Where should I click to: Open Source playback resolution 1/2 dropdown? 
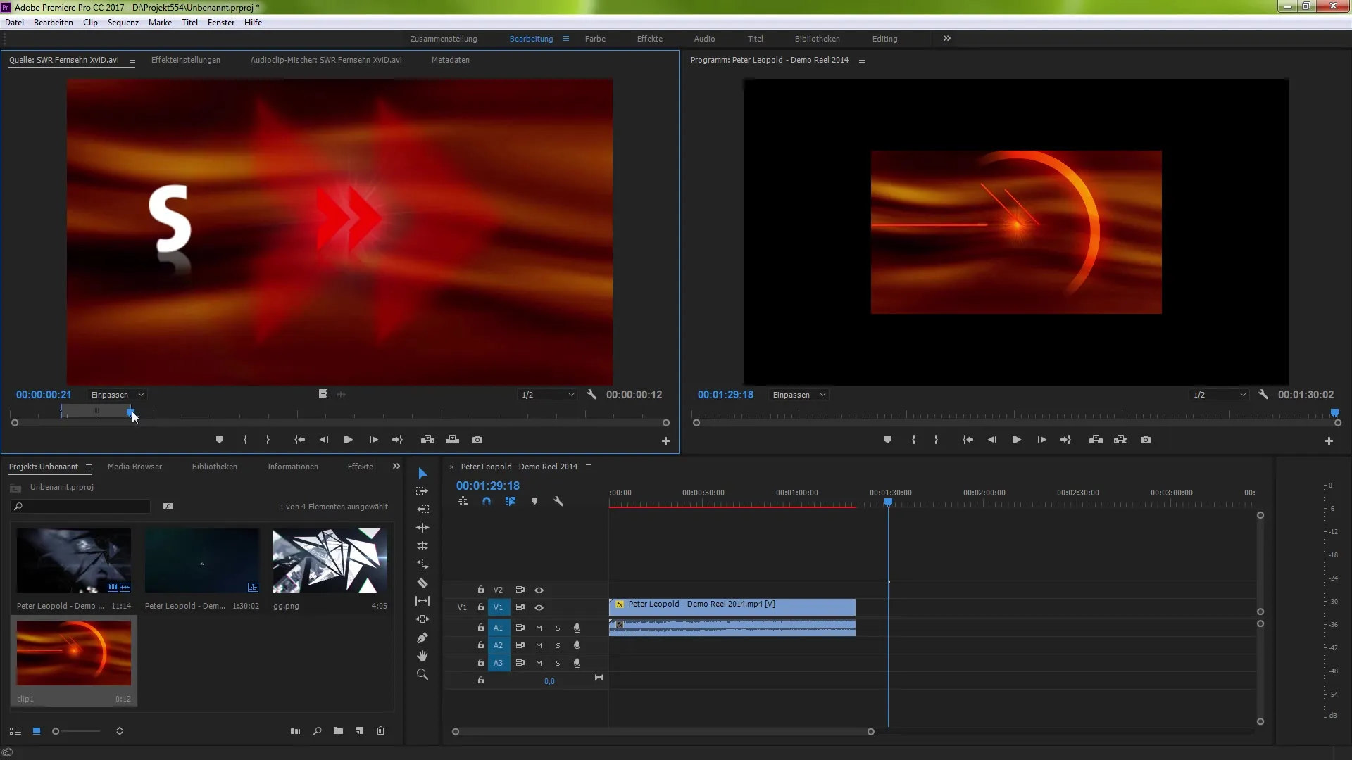(x=547, y=395)
